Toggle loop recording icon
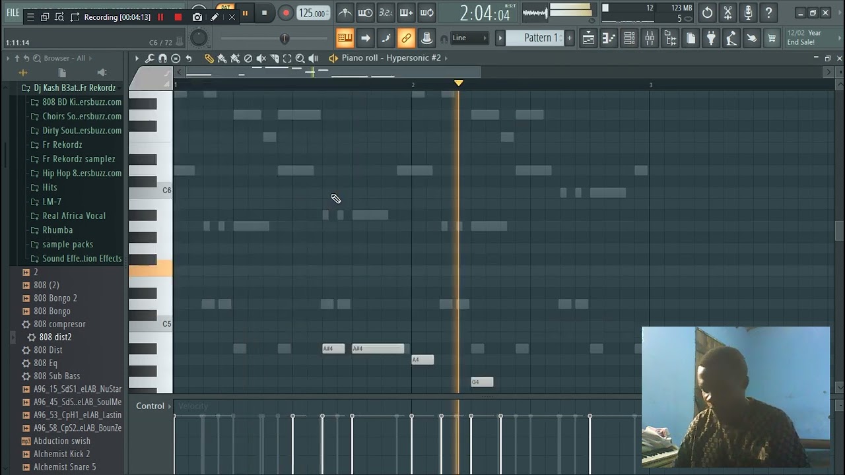Viewport: 845px width, 475px height. tap(427, 13)
